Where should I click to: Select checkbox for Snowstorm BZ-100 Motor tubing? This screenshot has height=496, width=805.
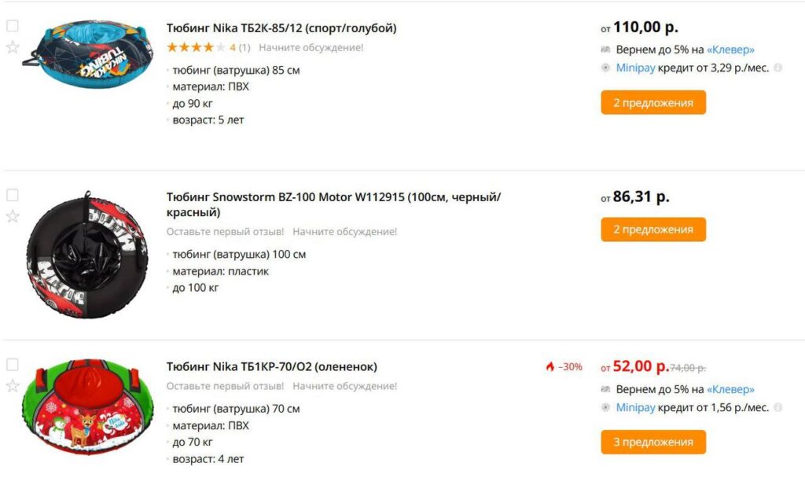pyautogui.click(x=13, y=195)
